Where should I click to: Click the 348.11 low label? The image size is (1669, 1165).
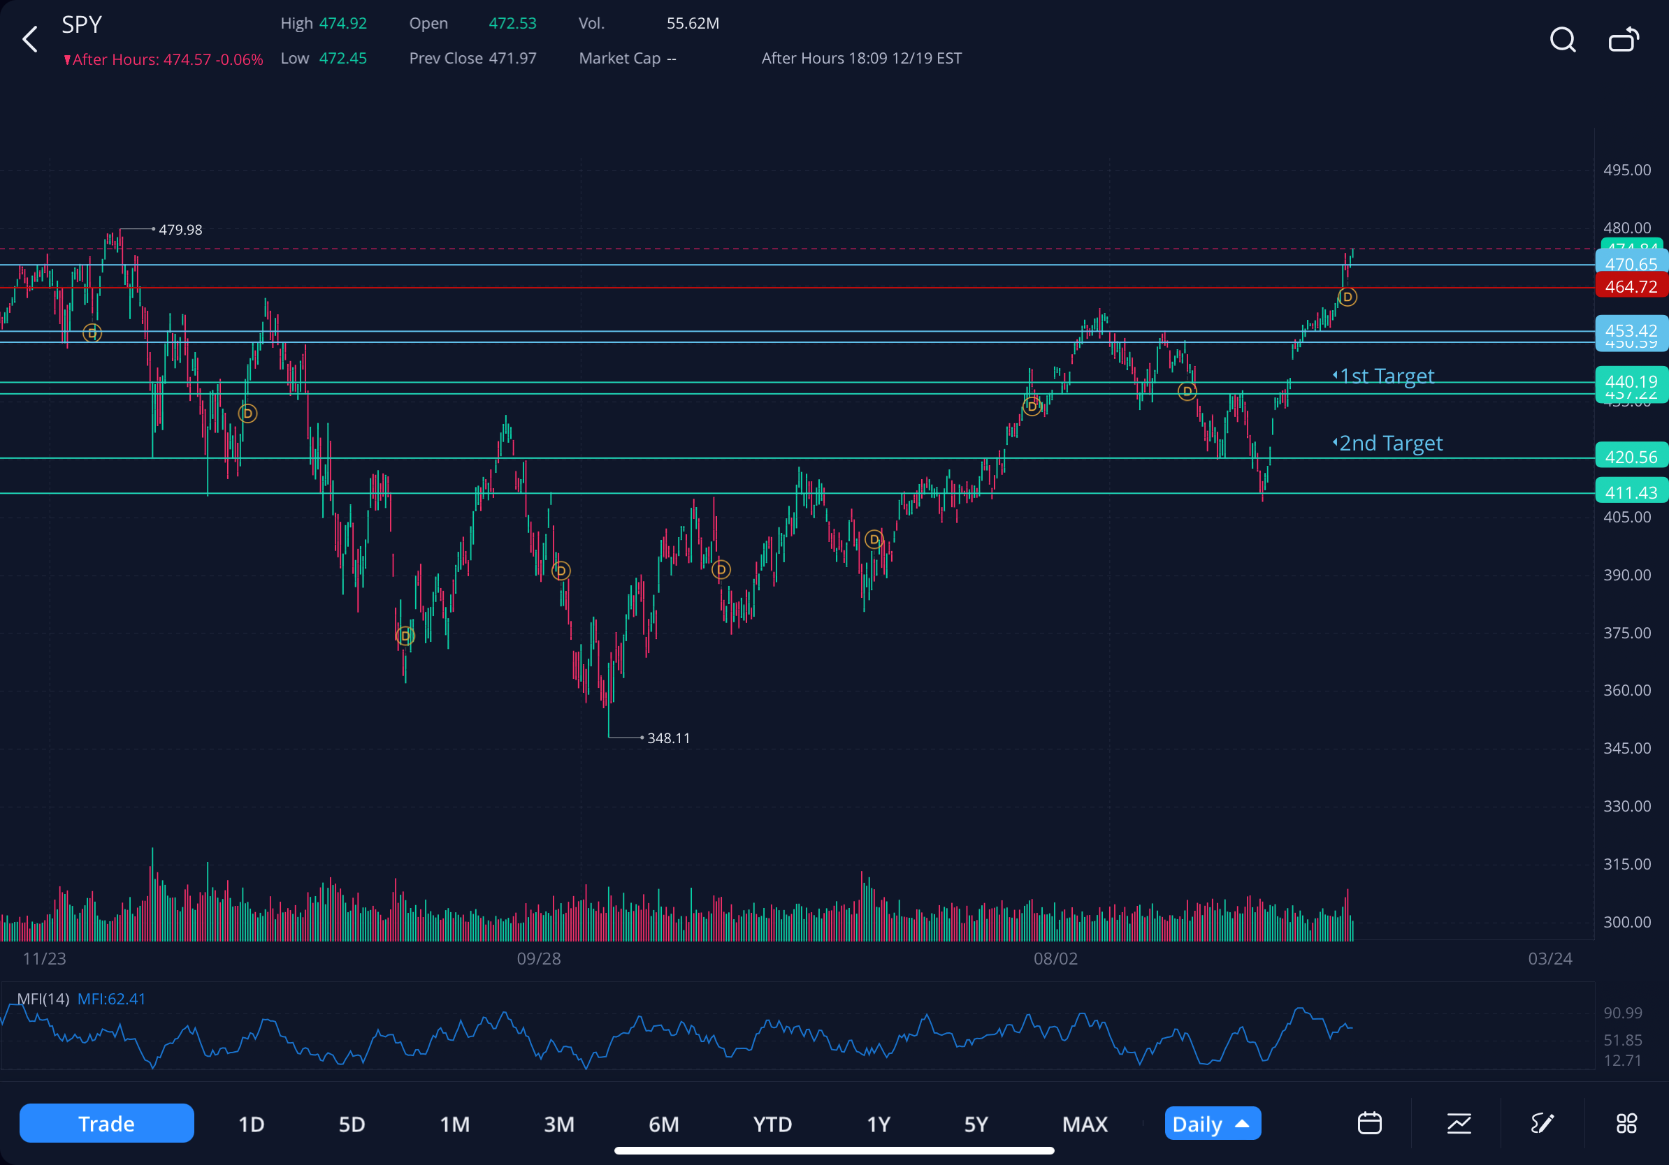point(669,738)
